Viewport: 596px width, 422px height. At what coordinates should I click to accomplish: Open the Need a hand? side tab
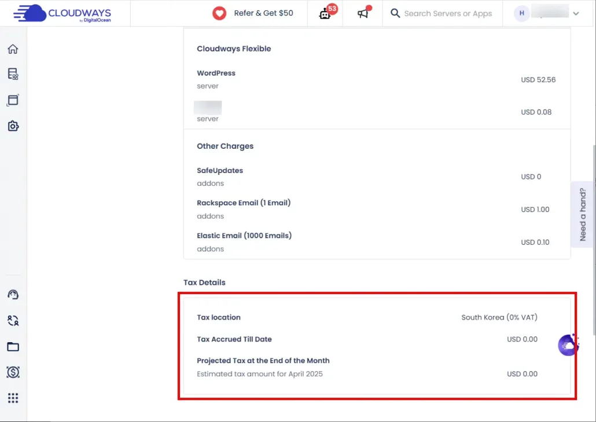583,214
